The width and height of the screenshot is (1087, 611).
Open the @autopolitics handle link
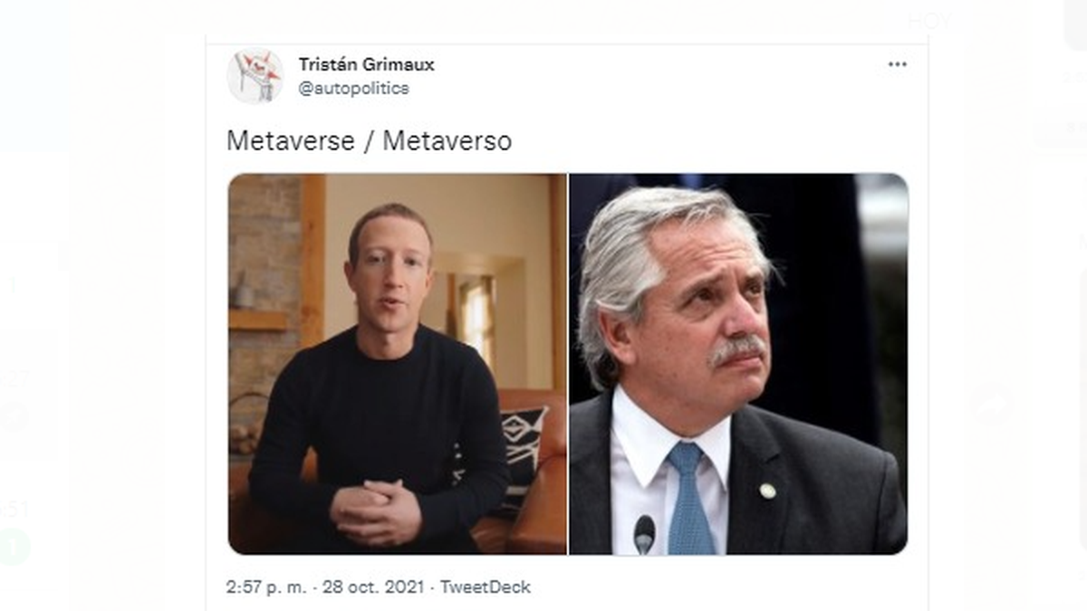353,88
